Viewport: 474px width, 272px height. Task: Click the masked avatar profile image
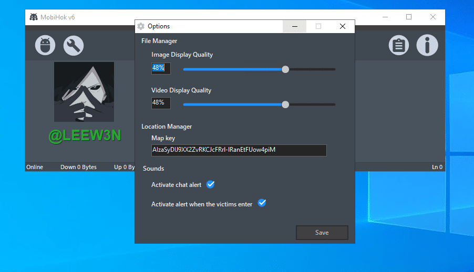coord(84,92)
